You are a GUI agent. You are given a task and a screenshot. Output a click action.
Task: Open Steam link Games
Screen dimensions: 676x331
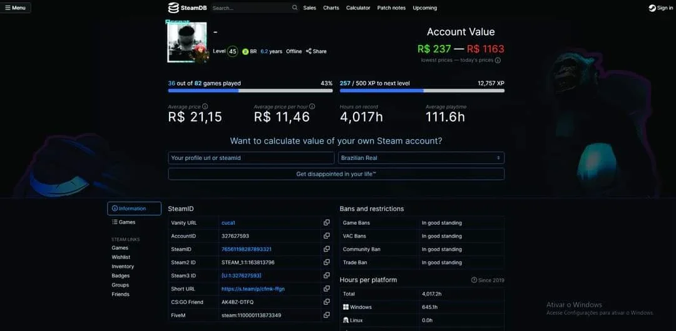click(x=120, y=248)
